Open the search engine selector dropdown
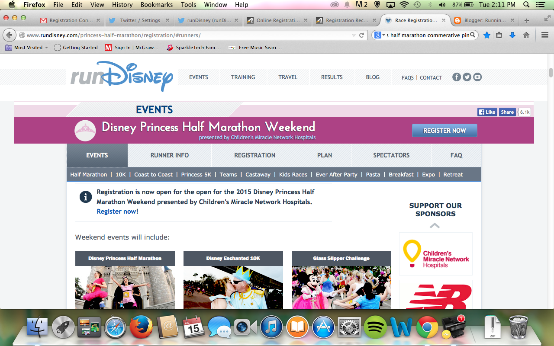Image resolution: width=554 pixels, height=346 pixels. point(379,35)
